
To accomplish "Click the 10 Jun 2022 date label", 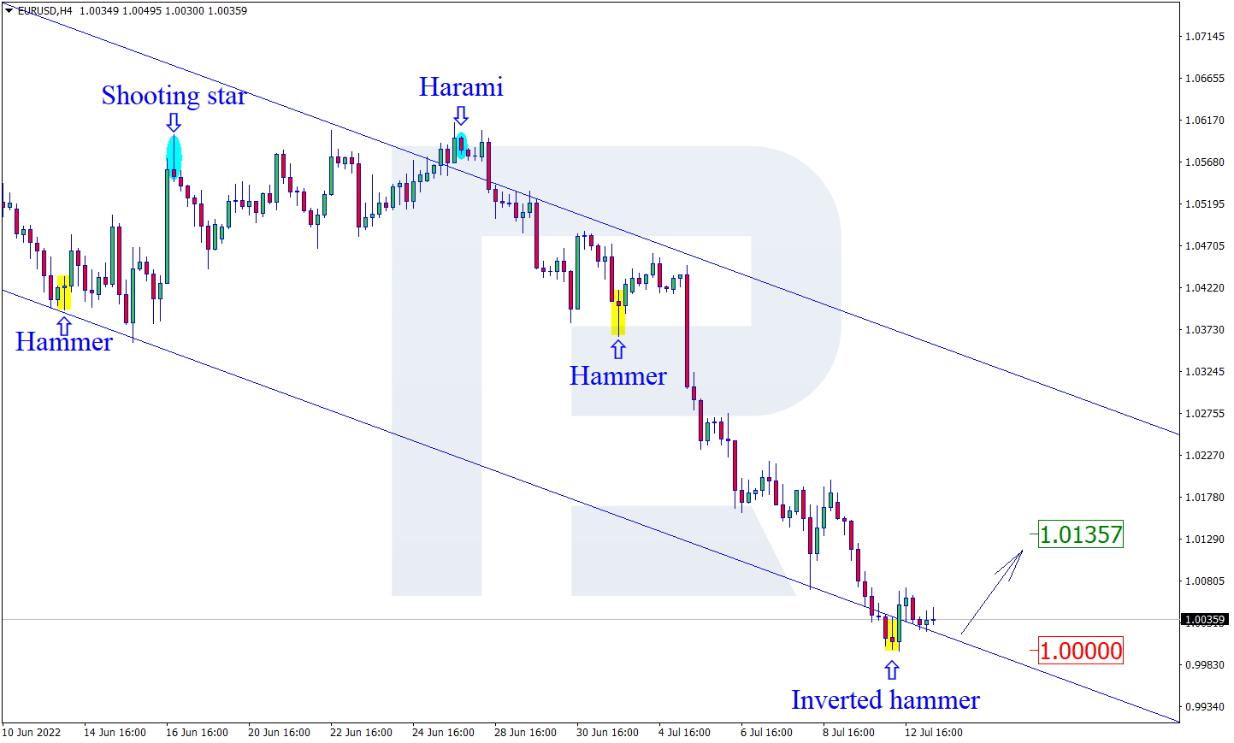I will click(x=32, y=733).
